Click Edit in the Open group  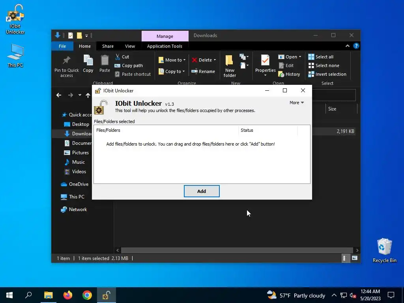pyautogui.click(x=286, y=65)
